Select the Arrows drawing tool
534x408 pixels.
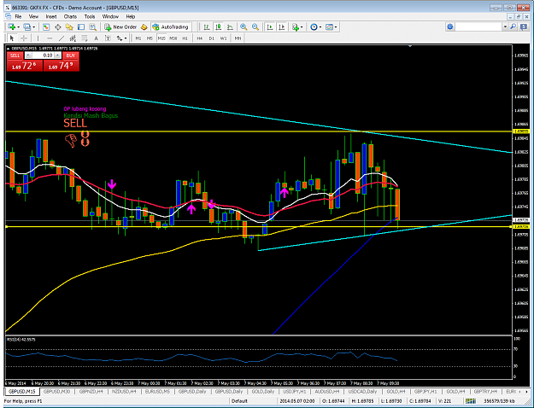tap(120, 38)
